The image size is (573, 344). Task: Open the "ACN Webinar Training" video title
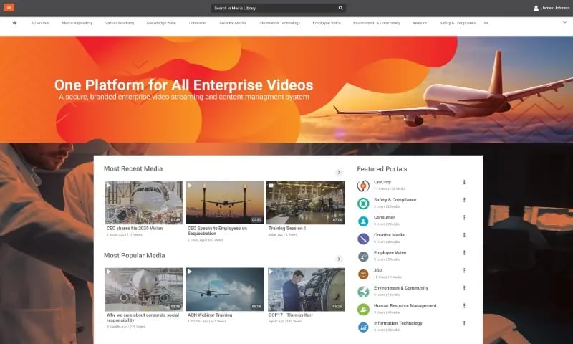pyautogui.click(x=209, y=315)
